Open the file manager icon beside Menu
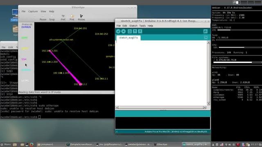Screen dimensions: 262x147 (15, 145)
